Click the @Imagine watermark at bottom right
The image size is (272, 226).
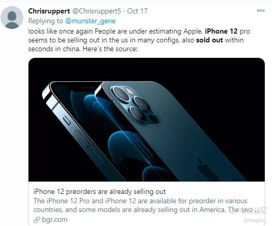[254, 220]
